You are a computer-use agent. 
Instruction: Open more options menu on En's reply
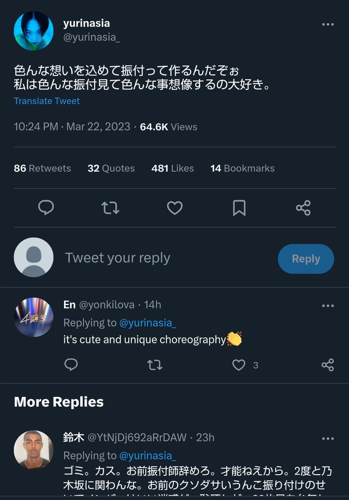pos(328,305)
